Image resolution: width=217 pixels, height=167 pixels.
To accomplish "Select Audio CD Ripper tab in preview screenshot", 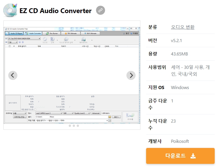I will (14, 34).
